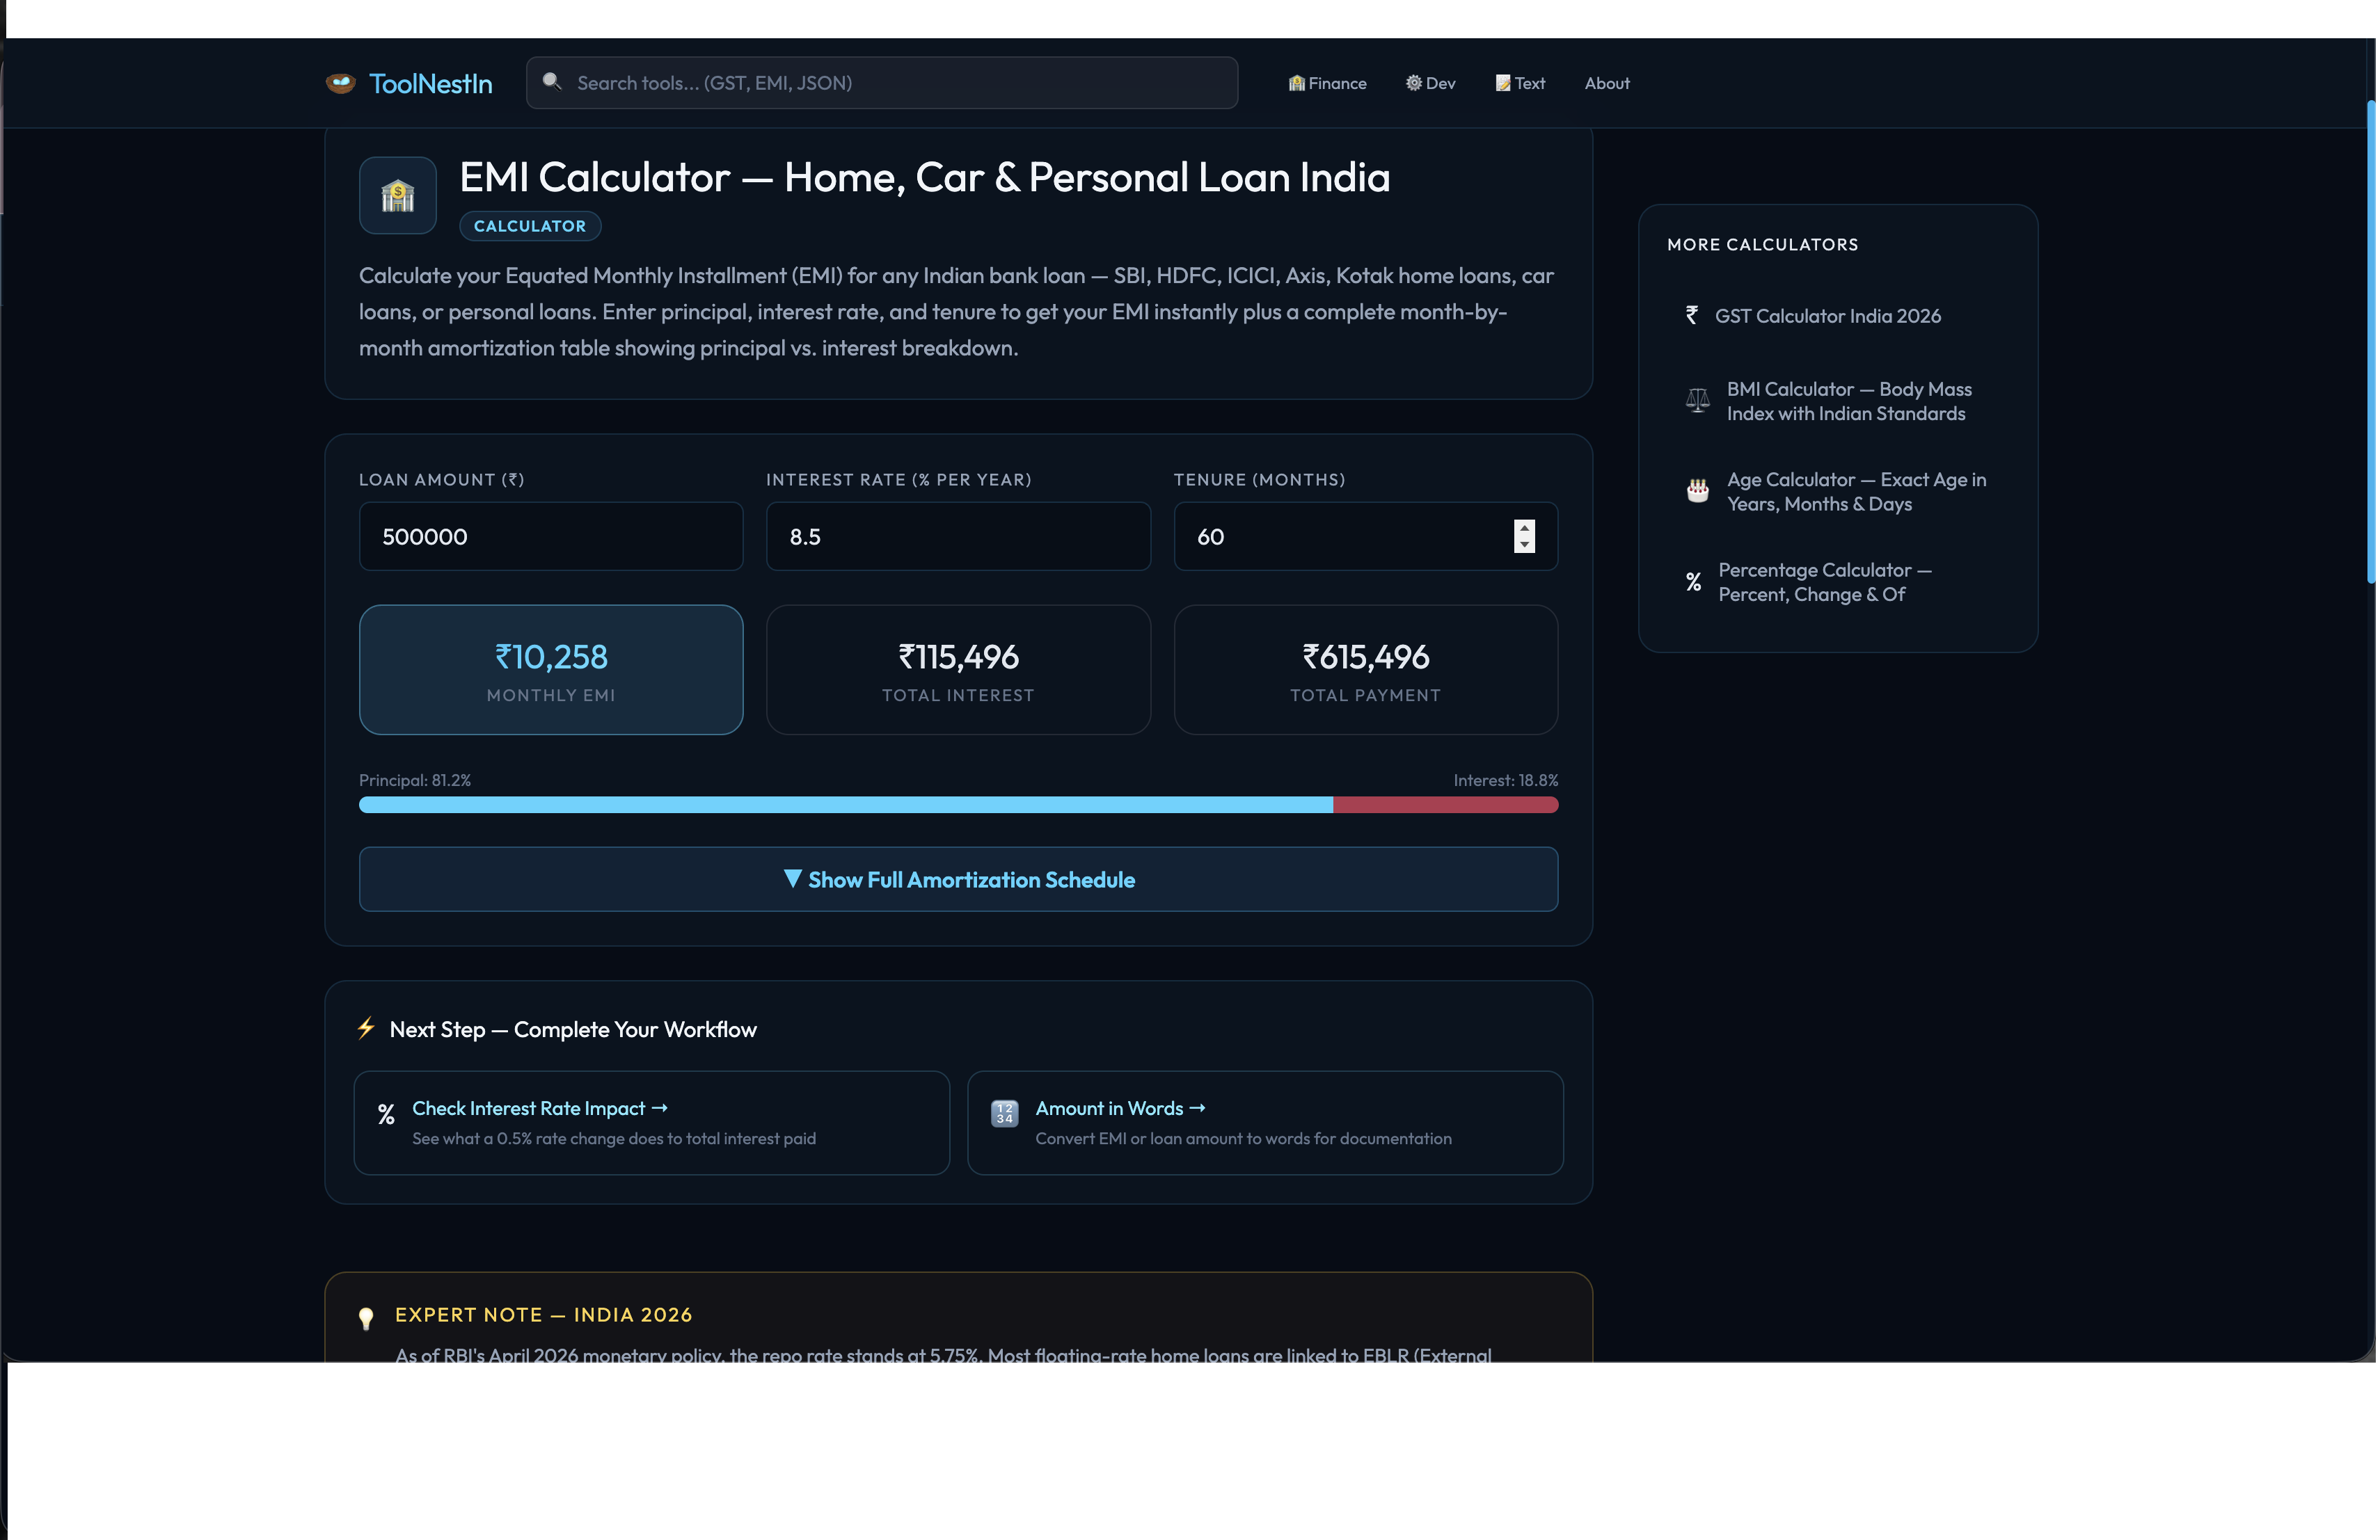Increase tenure with the up stepper arrow

click(1525, 529)
